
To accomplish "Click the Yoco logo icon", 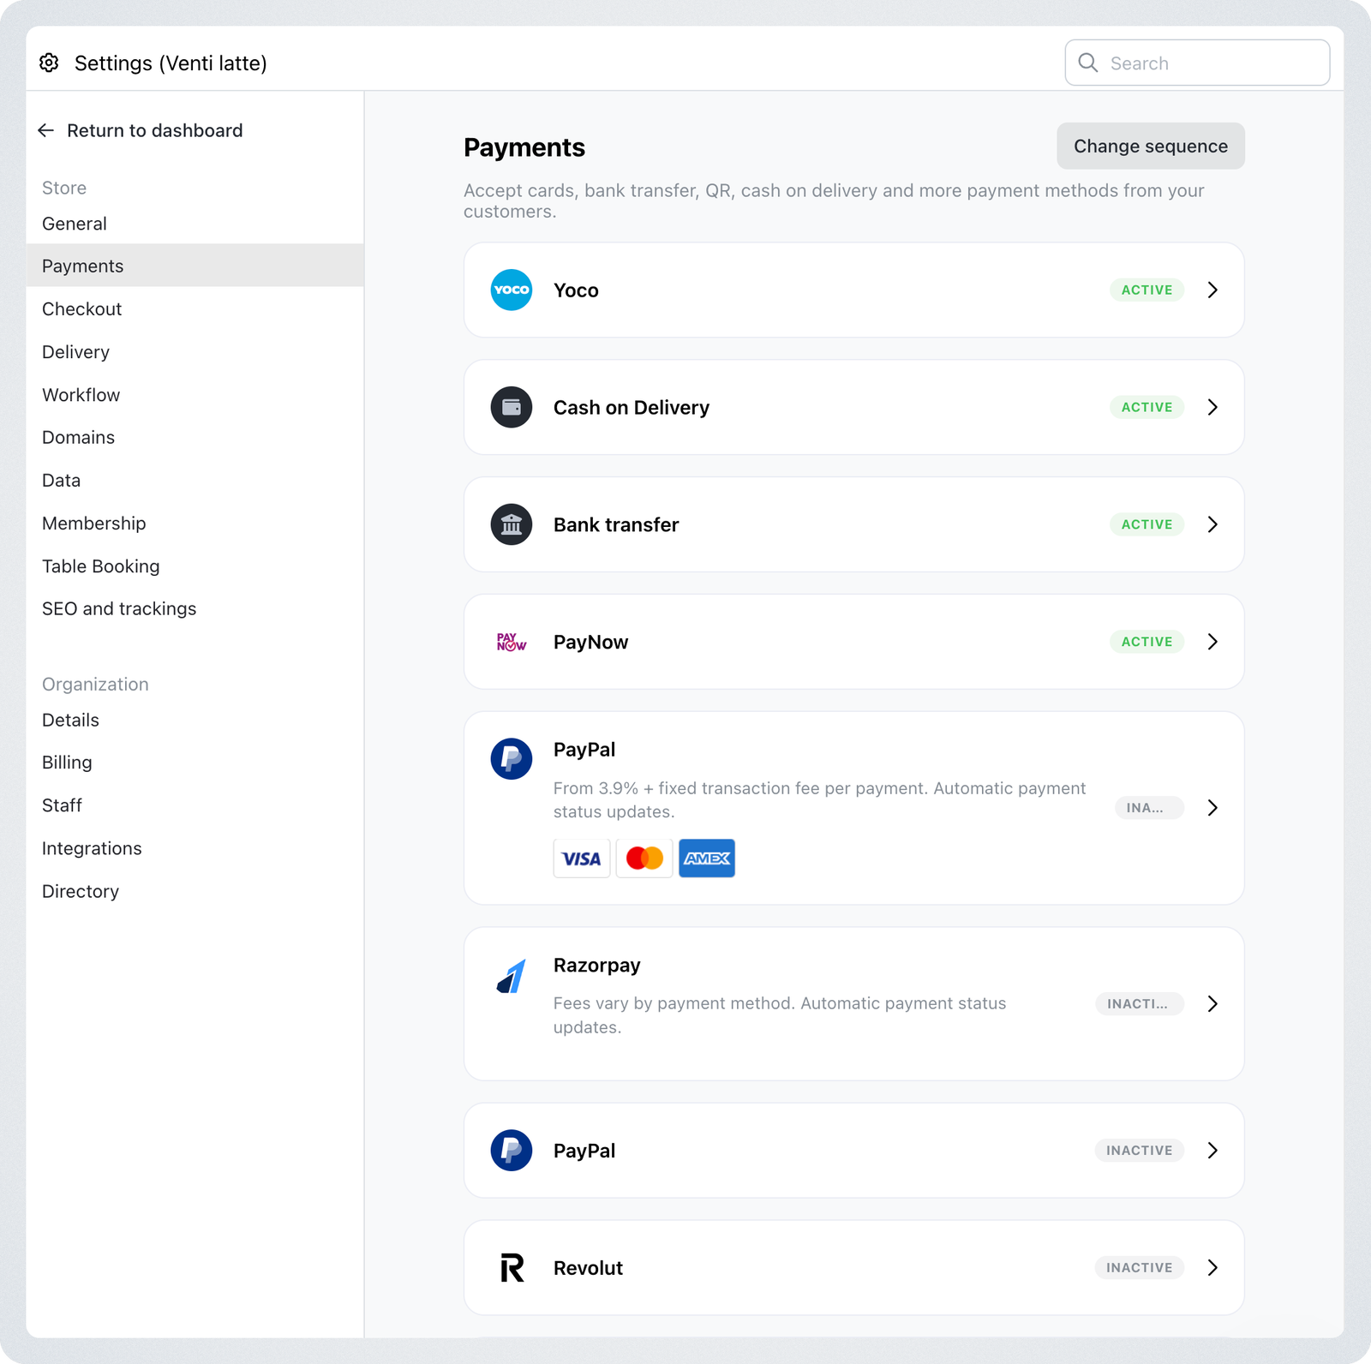I will click(512, 290).
